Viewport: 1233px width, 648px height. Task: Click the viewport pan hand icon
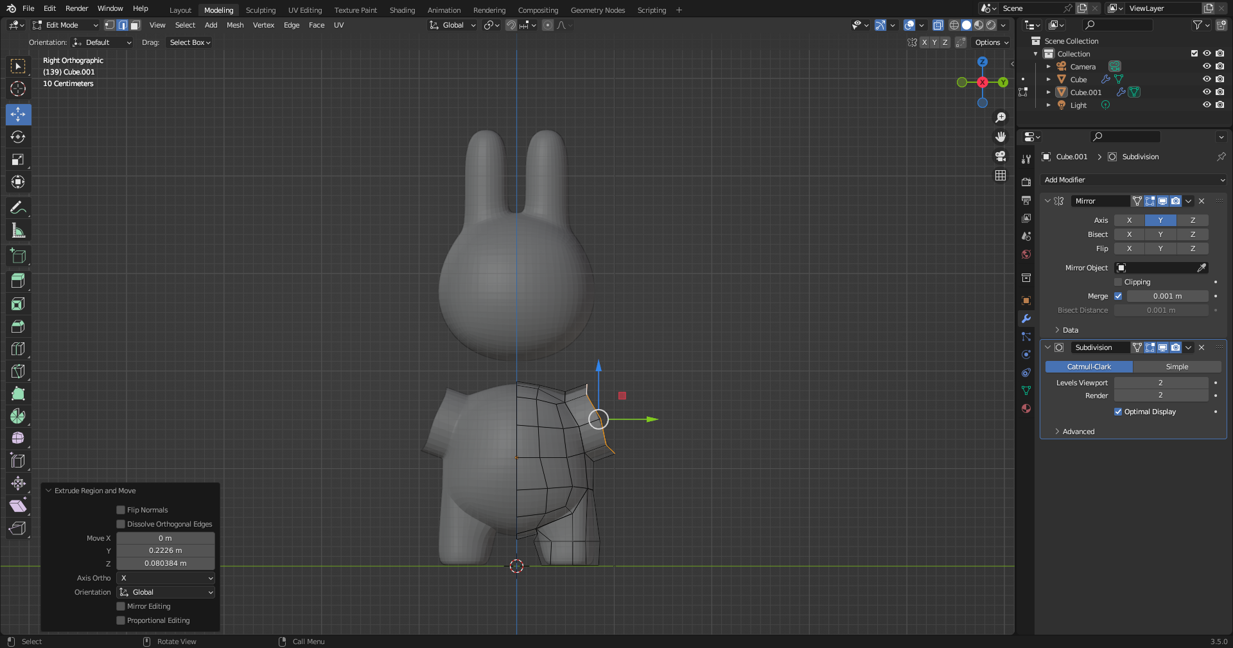point(1001,137)
